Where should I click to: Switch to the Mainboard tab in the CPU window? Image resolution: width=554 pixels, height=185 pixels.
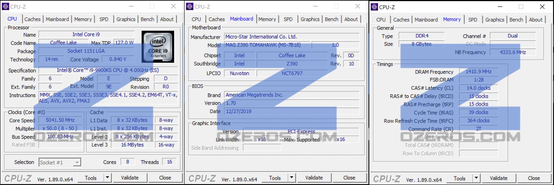pyautogui.click(x=57, y=19)
